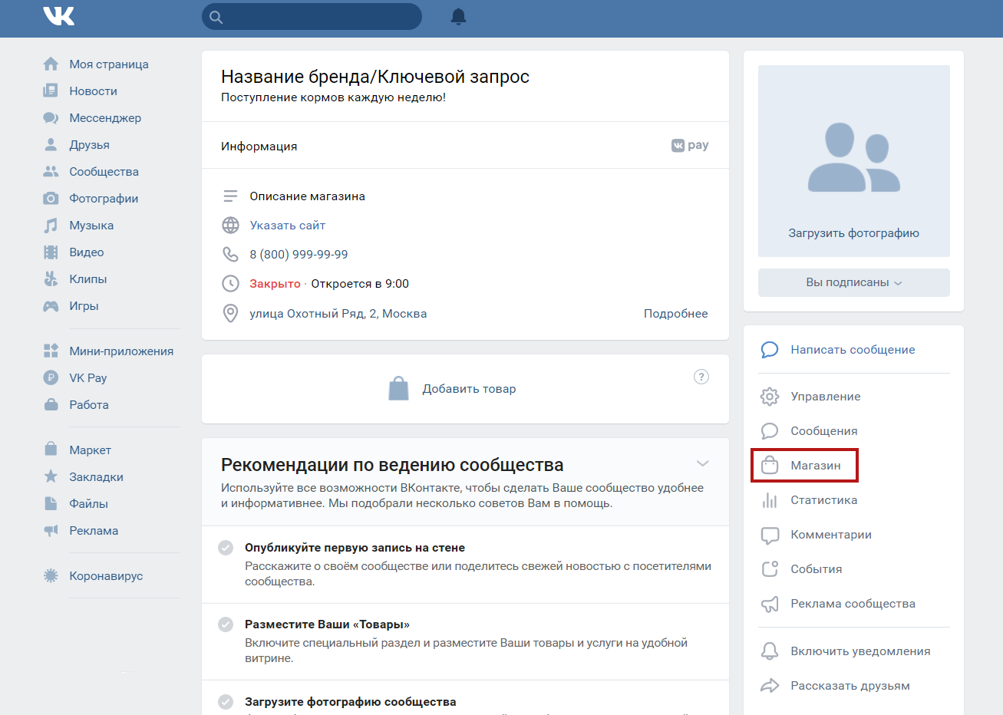Click the search input field
Viewport: 1003px width, 715px height.
(319, 17)
